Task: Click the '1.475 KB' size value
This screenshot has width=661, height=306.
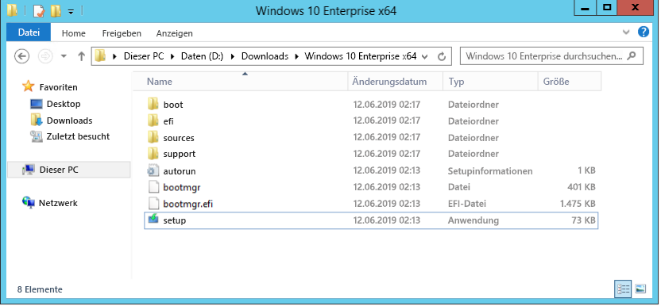Action: [578, 204]
